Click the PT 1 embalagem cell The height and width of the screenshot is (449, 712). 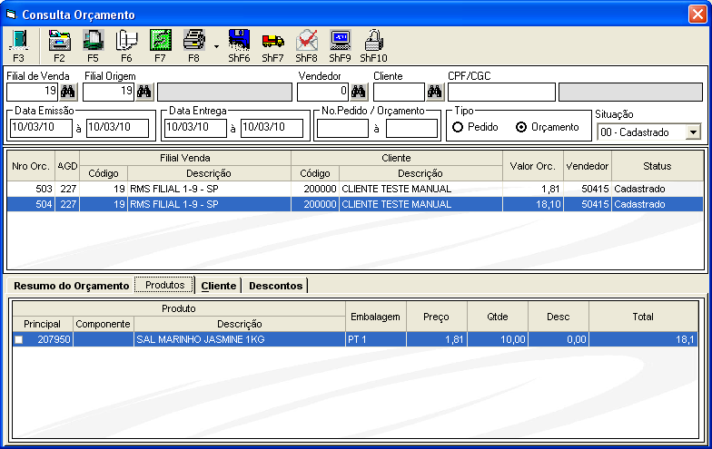coord(376,339)
